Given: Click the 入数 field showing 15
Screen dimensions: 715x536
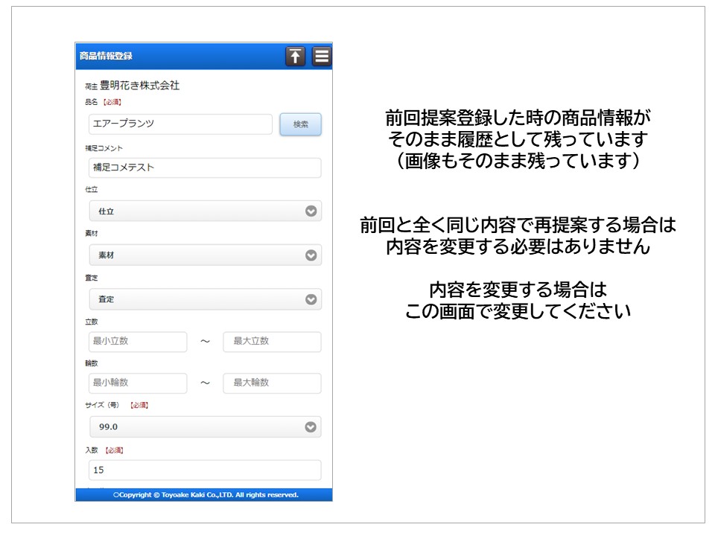Looking at the screenshot, I should [x=205, y=470].
